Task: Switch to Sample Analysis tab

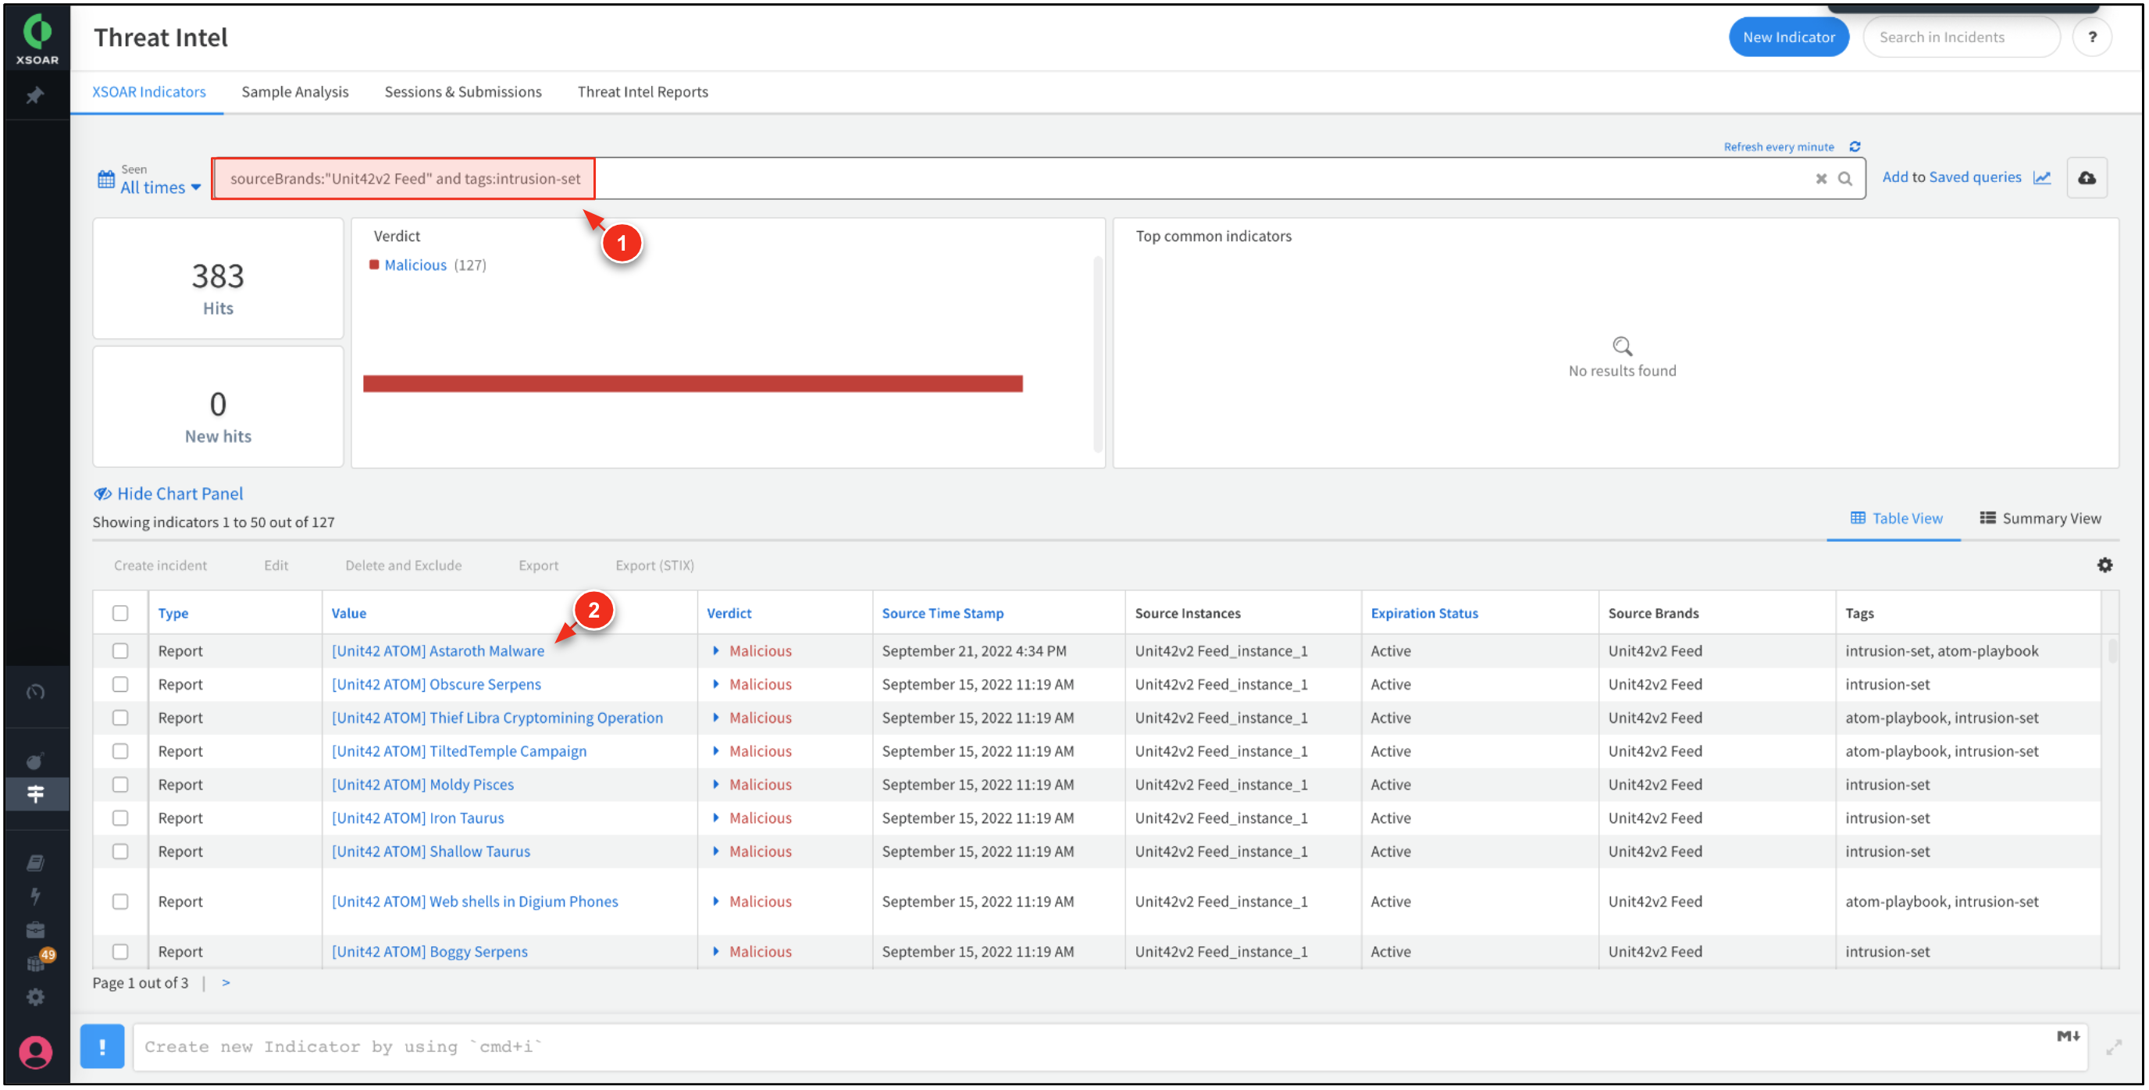Action: pyautogui.click(x=295, y=91)
